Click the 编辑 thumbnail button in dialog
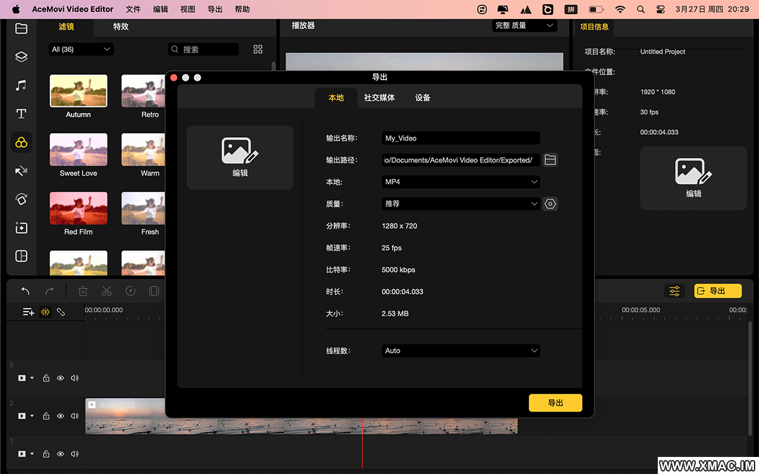This screenshot has height=474, width=759. (240, 157)
